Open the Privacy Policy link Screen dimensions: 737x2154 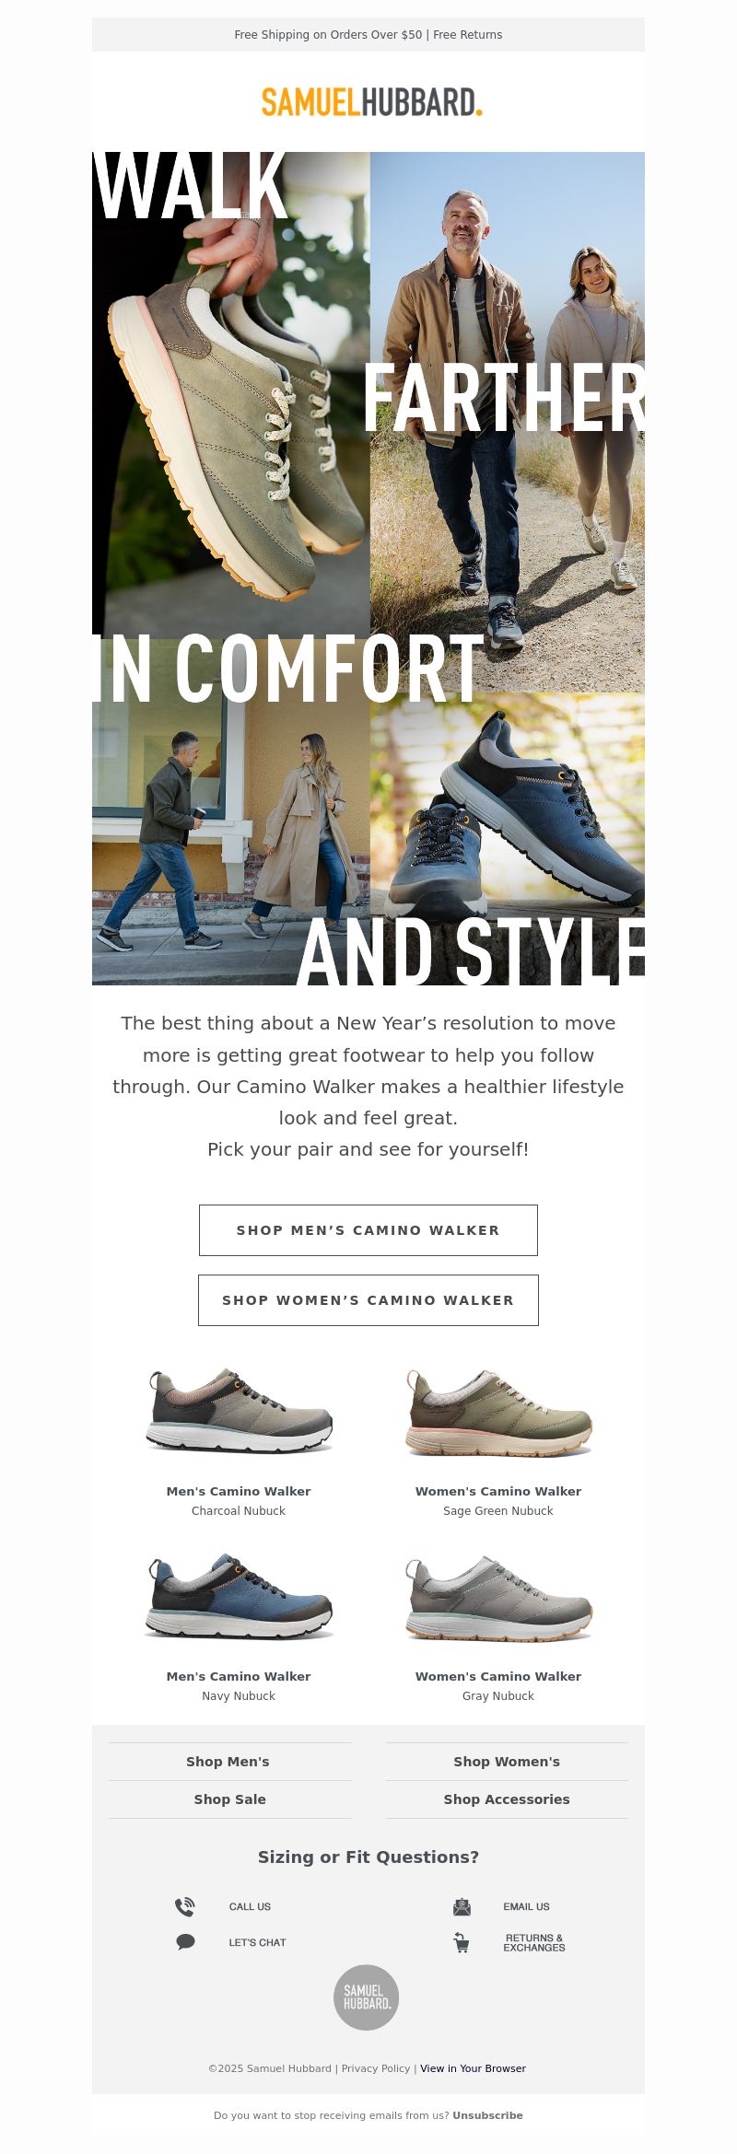(x=376, y=2067)
